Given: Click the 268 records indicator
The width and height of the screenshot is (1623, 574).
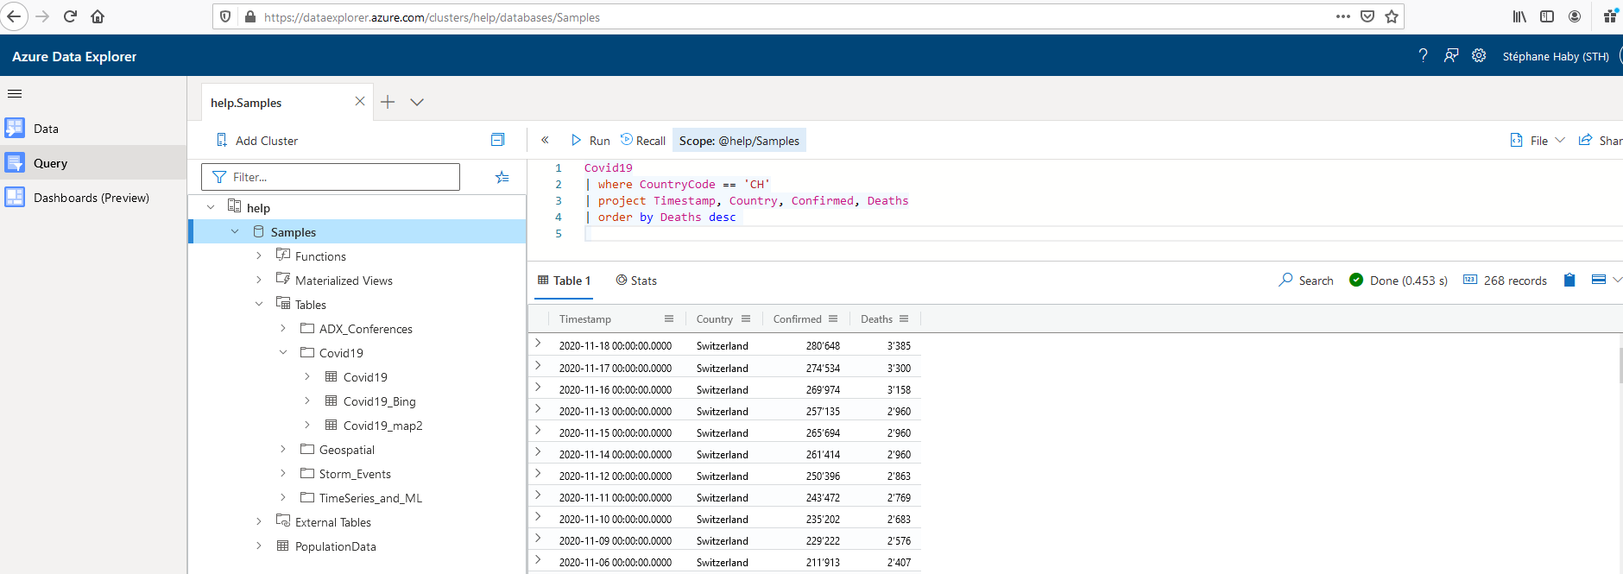Looking at the screenshot, I should [1505, 281].
